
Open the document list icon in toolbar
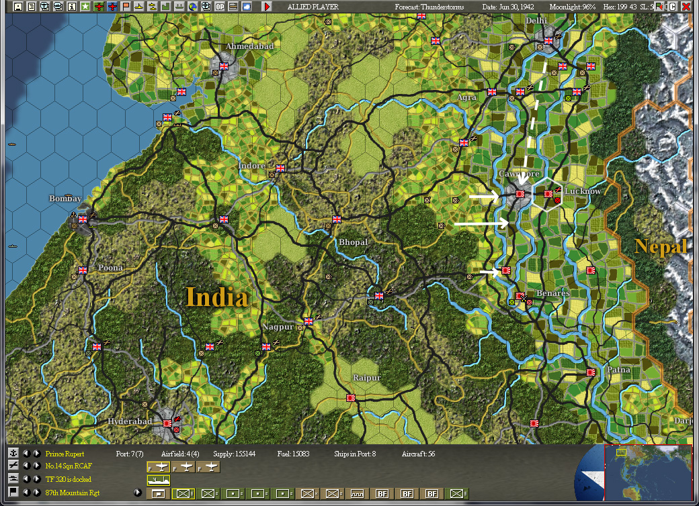coord(31,7)
